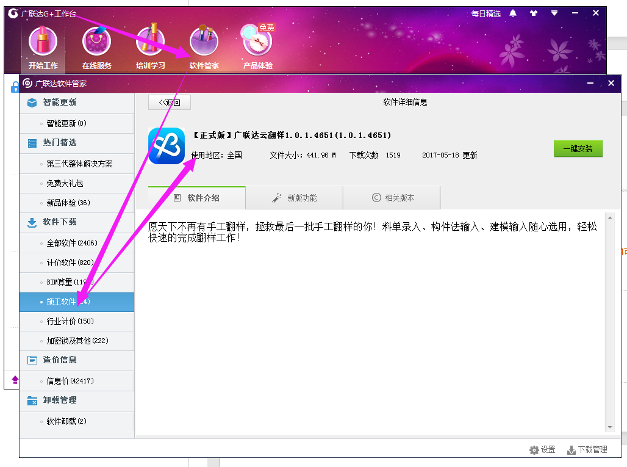Select 新品体验 (36) item
This screenshot has height=467, width=627.
tap(77, 203)
